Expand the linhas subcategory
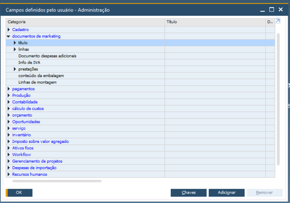This screenshot has height=203, width=290. click(15, 49)
